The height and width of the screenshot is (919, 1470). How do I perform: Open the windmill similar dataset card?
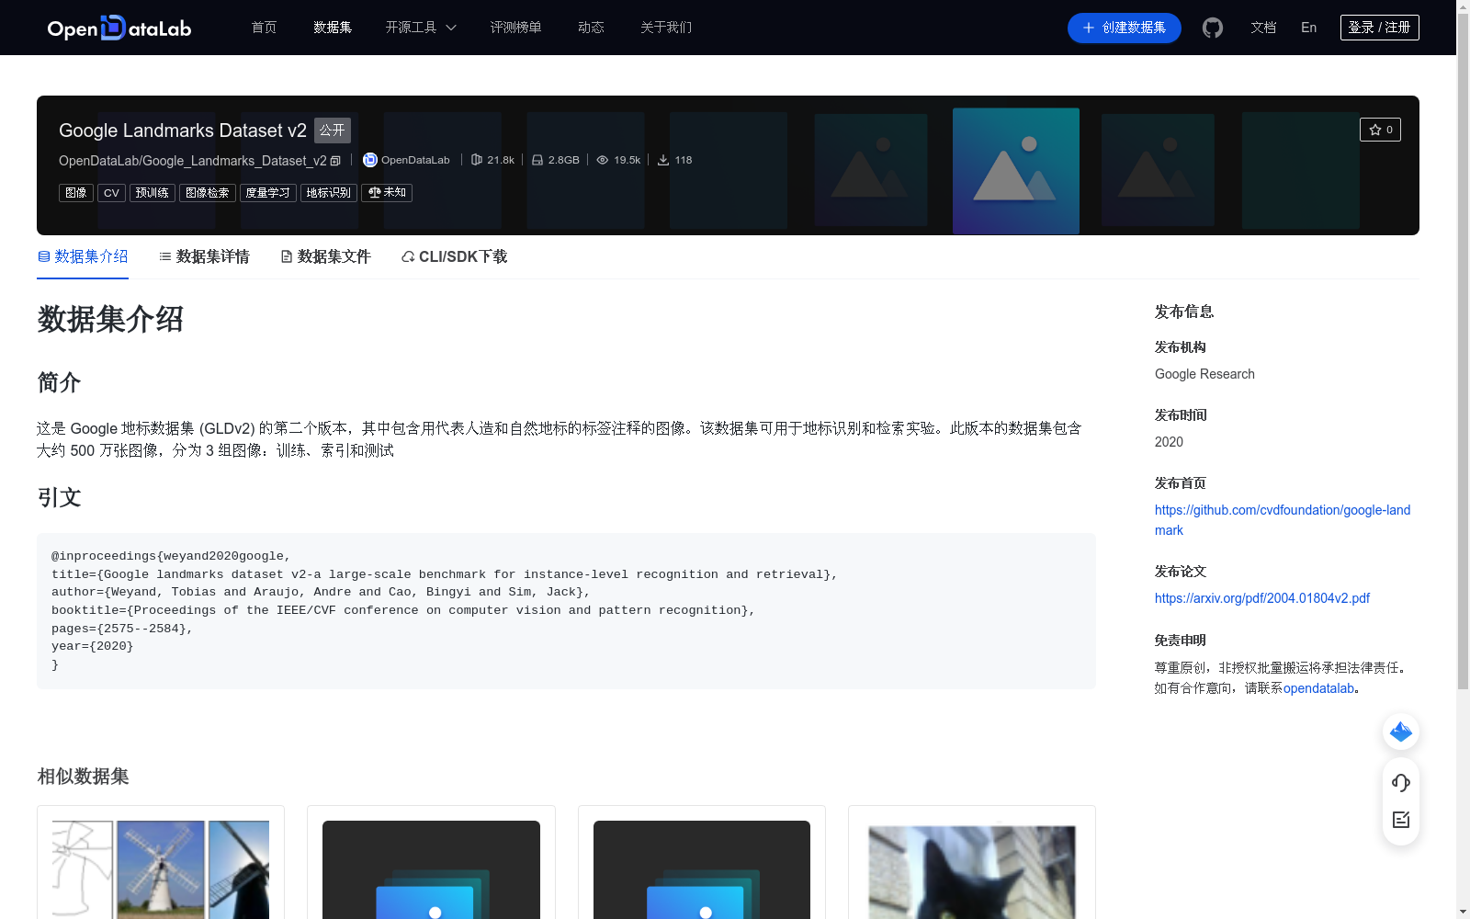coord(161,863)
